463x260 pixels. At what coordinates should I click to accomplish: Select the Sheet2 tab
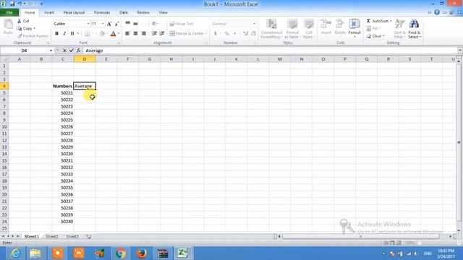pyautogui.click(x=52, y=236)
